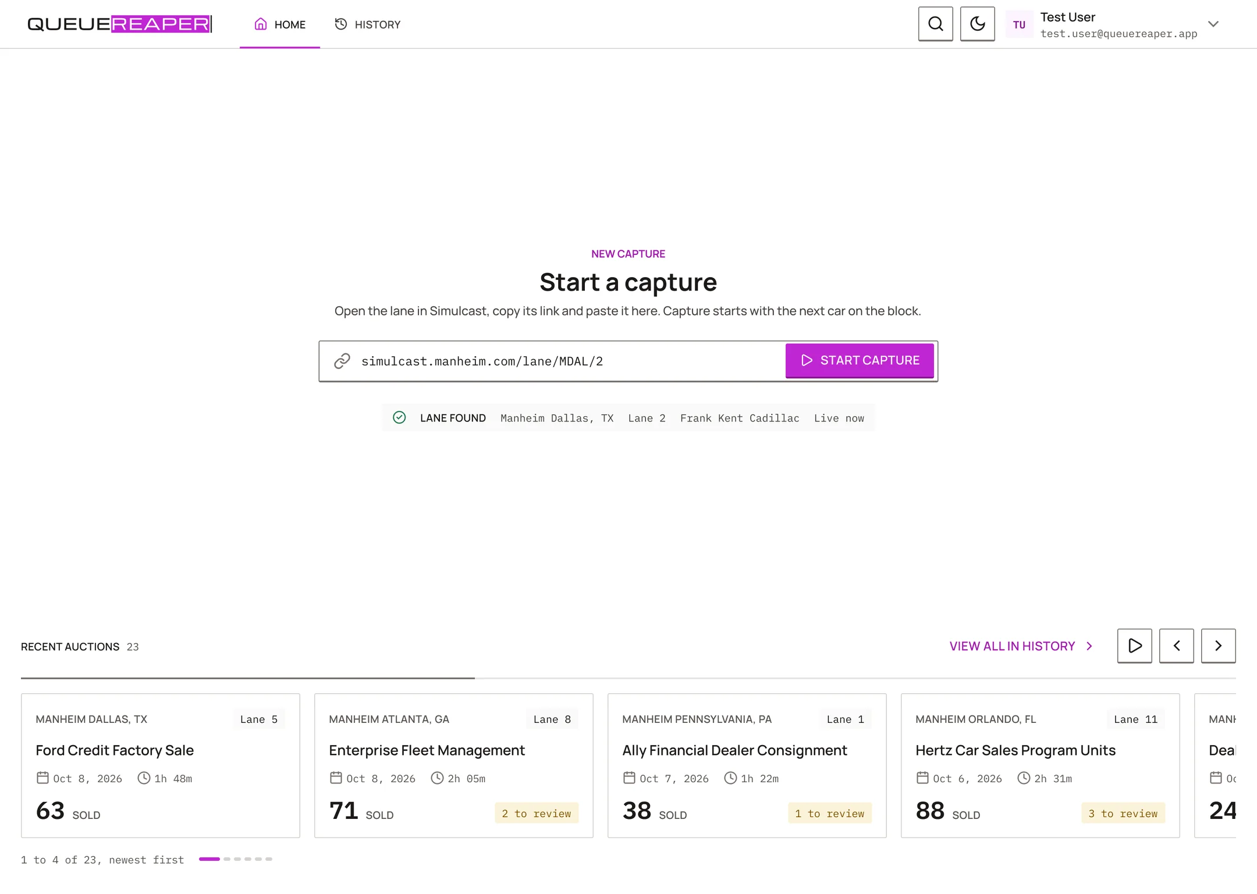This screenshot has width=1257, height=894.
Task: Click the first active pagination dot
Action: tap(210, 859)
